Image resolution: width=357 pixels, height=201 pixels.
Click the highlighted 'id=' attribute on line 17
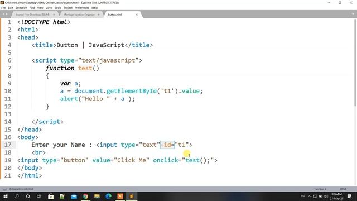[167, 145]
